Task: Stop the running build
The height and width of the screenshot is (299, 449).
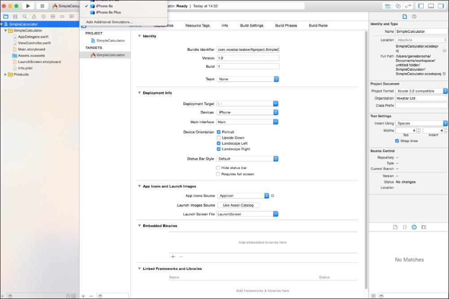Action: pyautogui.click(x=42, y=6)
